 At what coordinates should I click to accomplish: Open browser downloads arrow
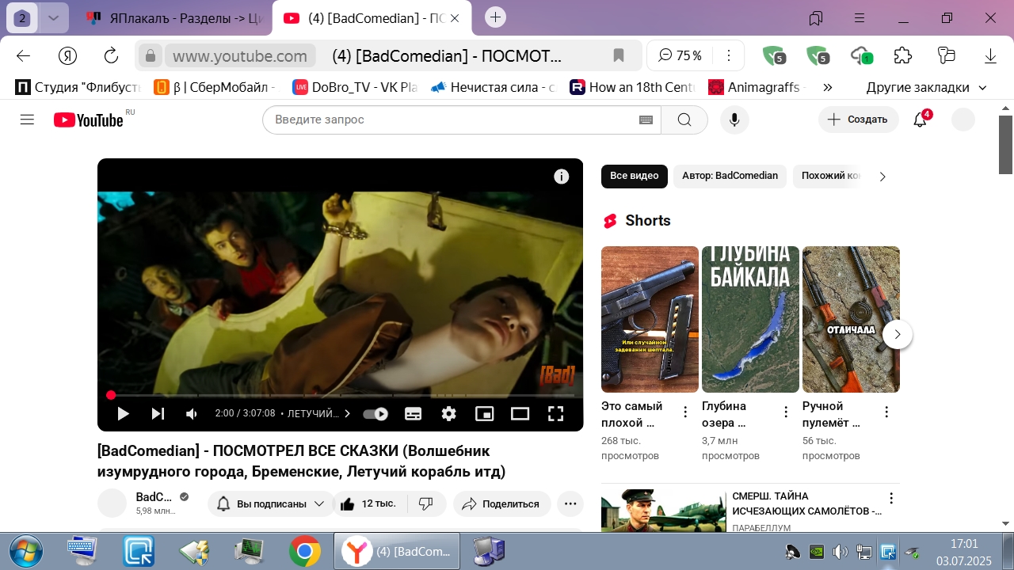[x=990, y=55]
